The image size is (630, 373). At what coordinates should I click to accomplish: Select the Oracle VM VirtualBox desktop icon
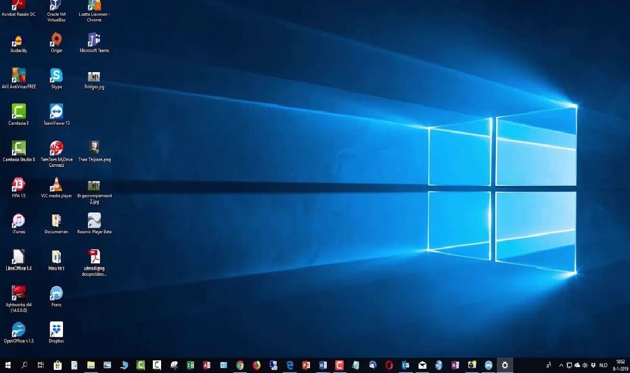56,11
